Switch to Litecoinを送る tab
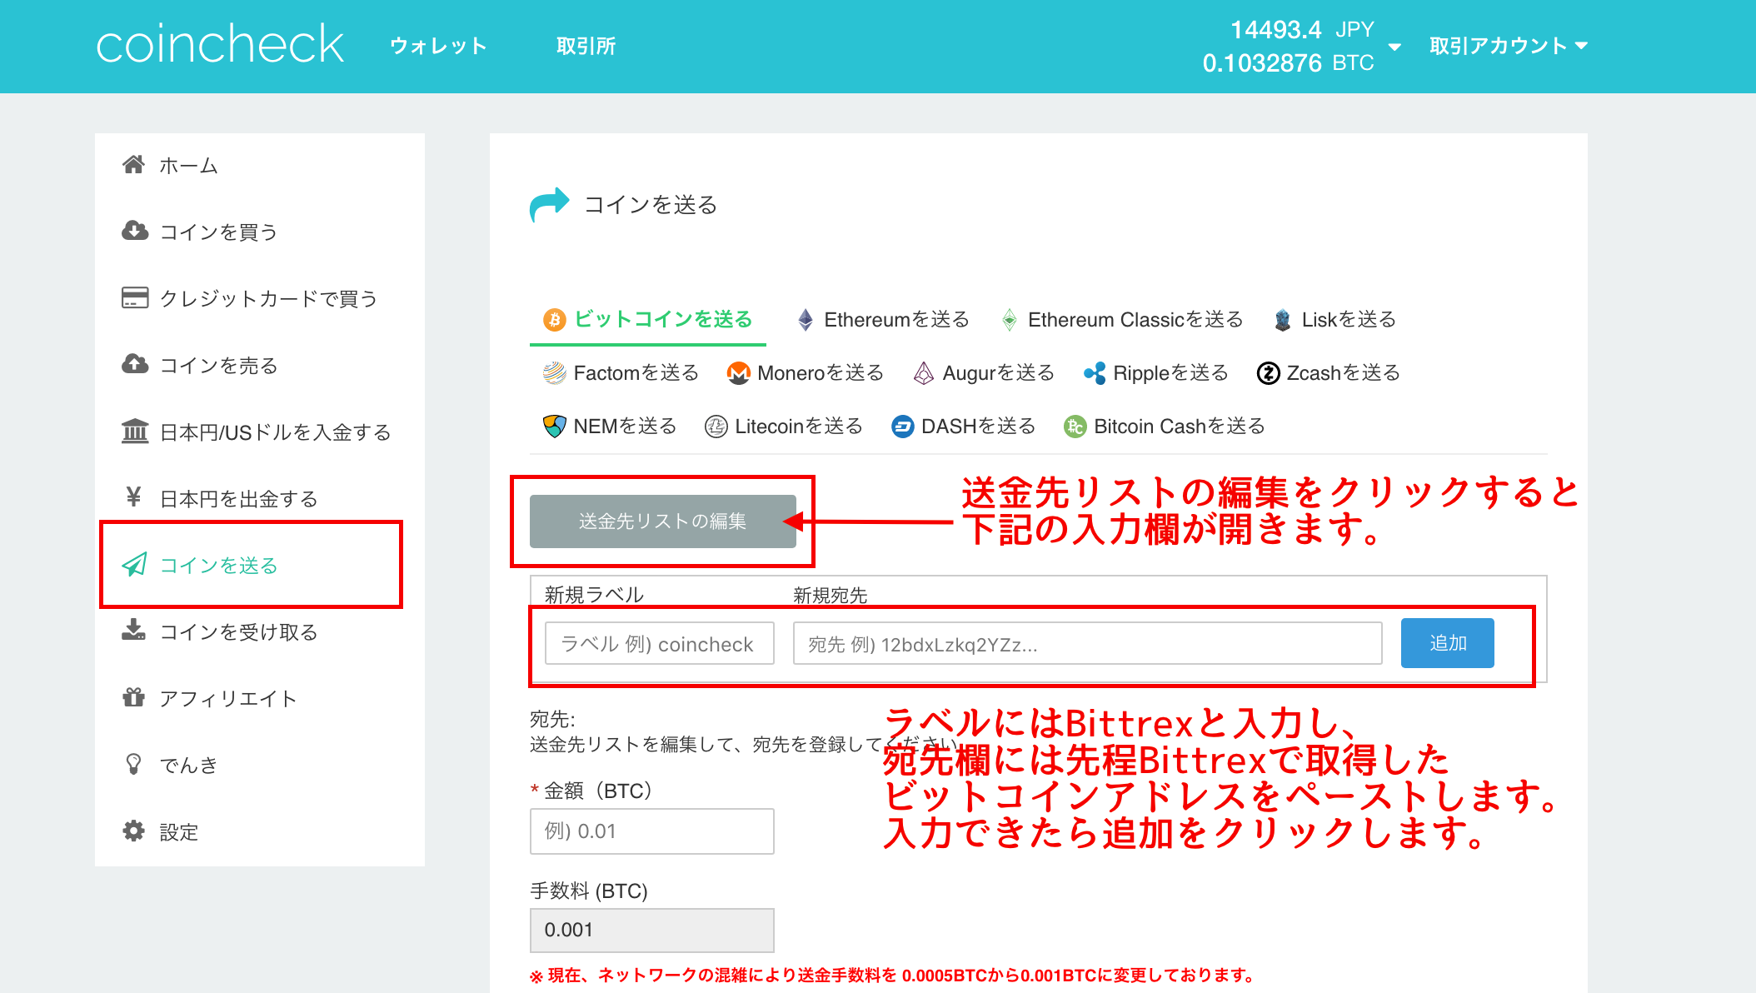Viewport: 1756px width, 993px height. (798, 426)
